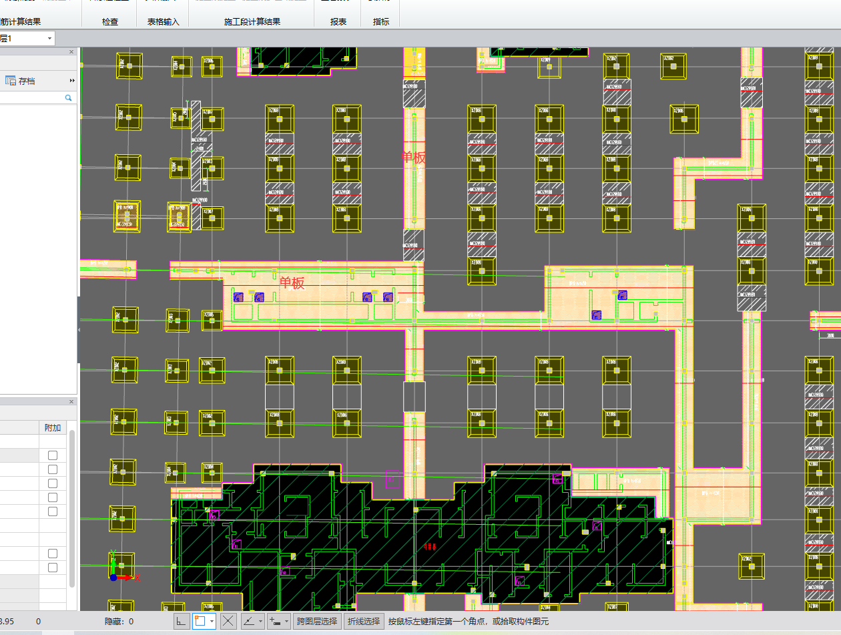
Task: Click the 存档 button label
Action: [27, 81]
